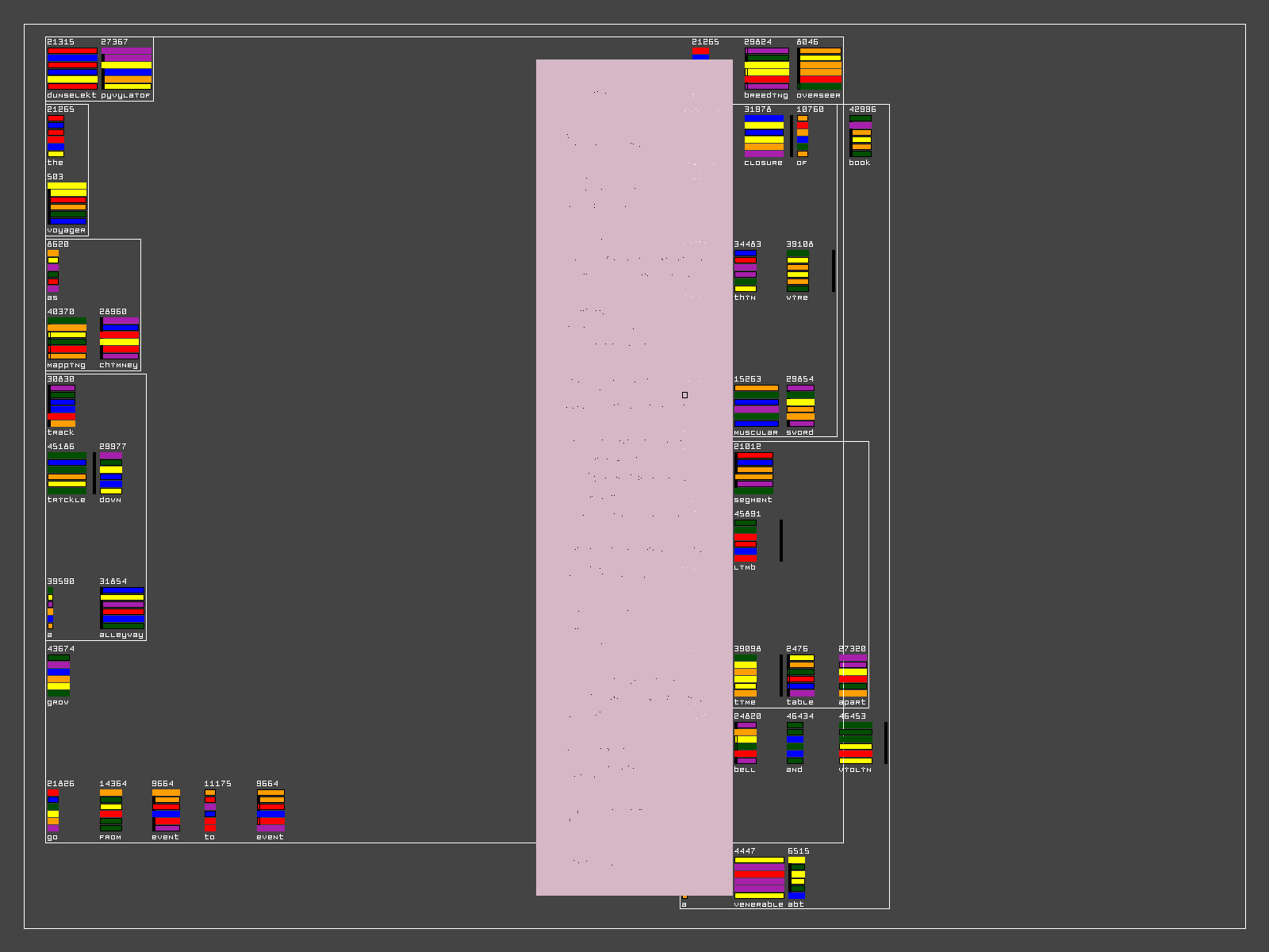This screenshot has width=1269, height=952.
Task: Click the "voyager" glyph numbered 503
Action: (x=67, y=203)
